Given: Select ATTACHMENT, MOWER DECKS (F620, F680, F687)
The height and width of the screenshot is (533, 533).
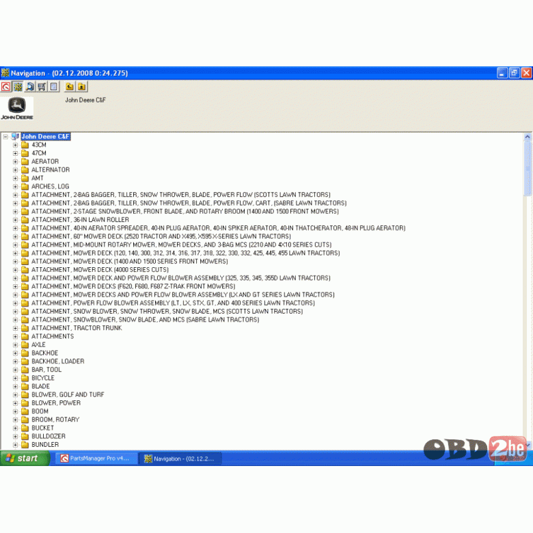Looking at the screenshot, I should (x=133, y=286).
